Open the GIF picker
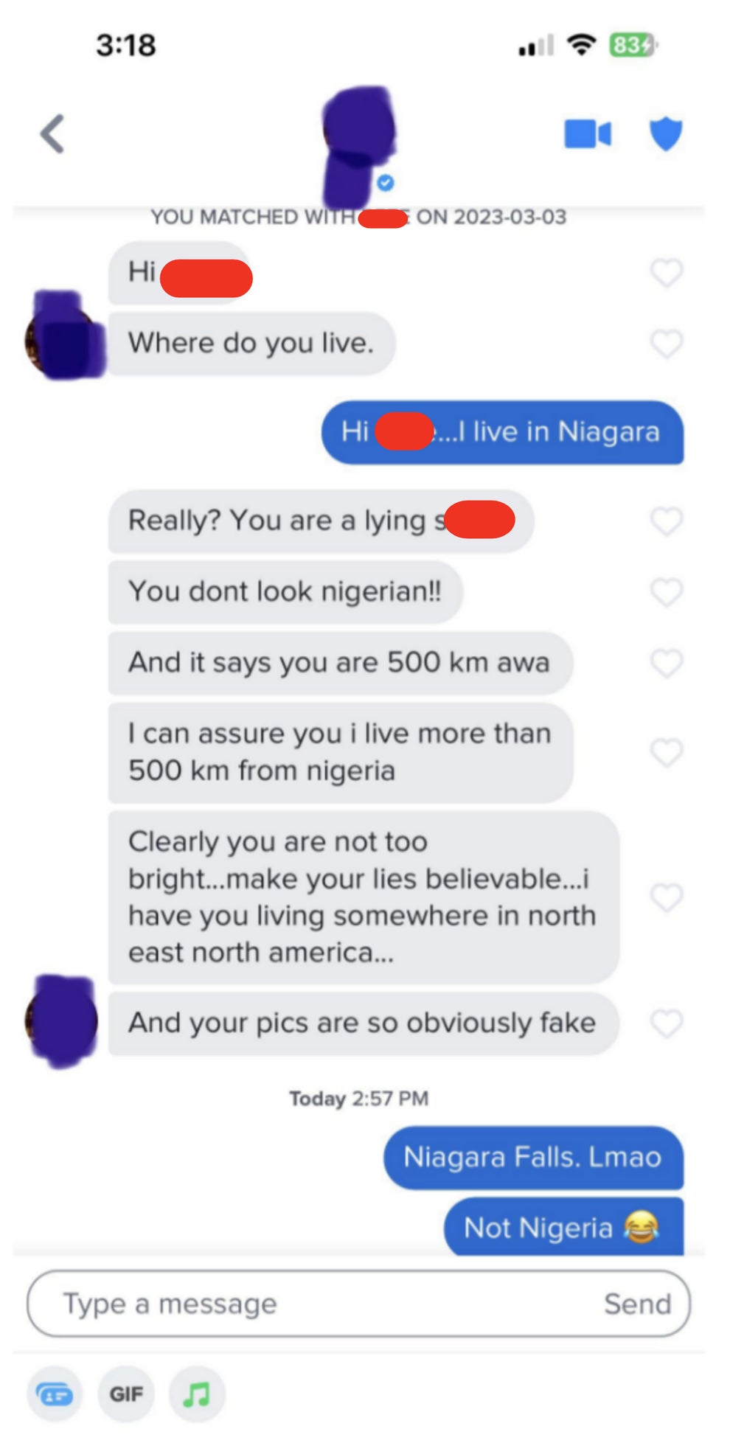This screenshot has height=1443, width=730. 126,1394
